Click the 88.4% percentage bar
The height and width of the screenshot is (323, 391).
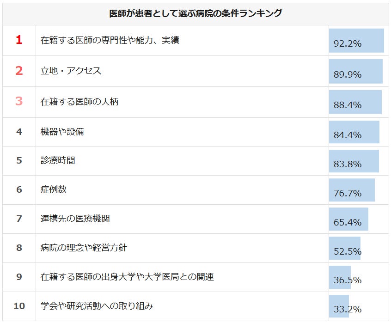355,102
